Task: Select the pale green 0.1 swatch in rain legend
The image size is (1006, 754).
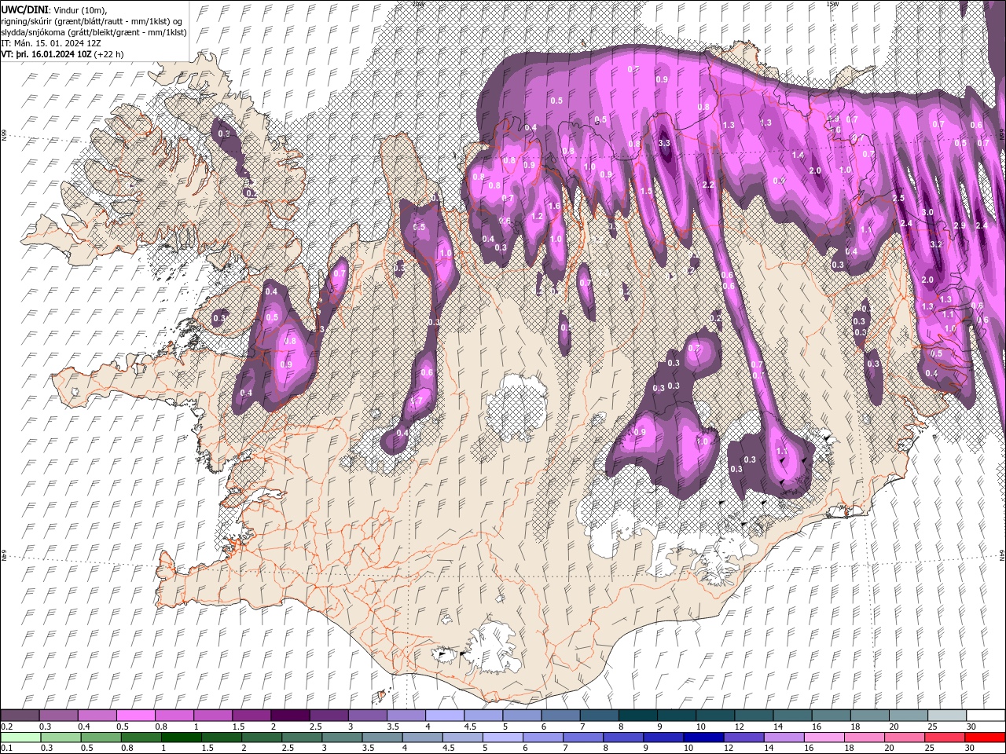Action: click(x=20, y=738)
